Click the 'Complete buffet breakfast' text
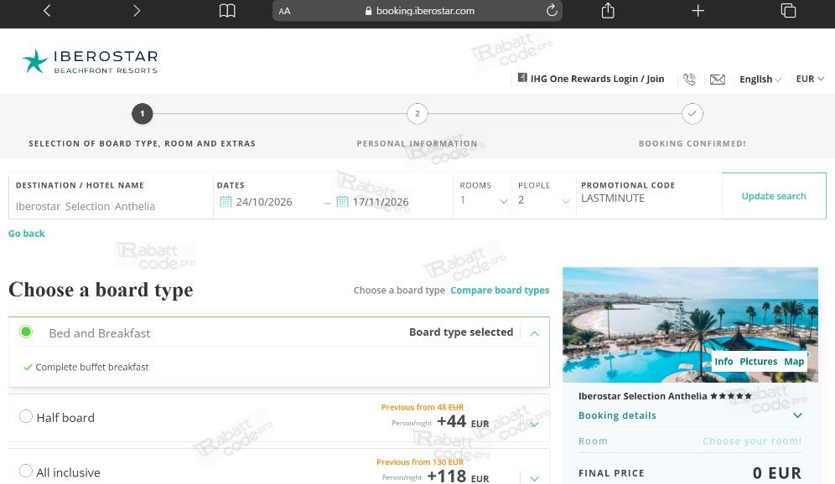 pos(91,367)
